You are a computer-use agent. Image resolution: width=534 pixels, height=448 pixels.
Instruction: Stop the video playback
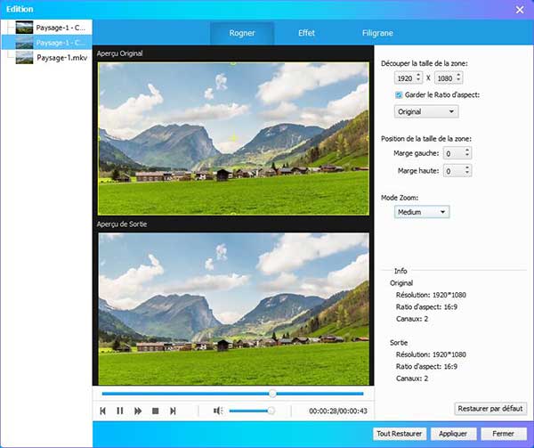tap(155, 411)
